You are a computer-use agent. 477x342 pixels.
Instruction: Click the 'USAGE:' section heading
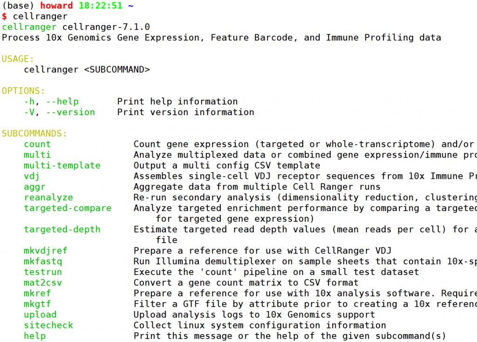(18, 59)
